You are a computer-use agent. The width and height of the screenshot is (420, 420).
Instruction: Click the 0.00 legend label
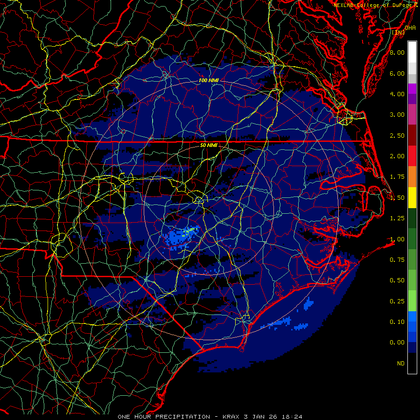(397, 343)
